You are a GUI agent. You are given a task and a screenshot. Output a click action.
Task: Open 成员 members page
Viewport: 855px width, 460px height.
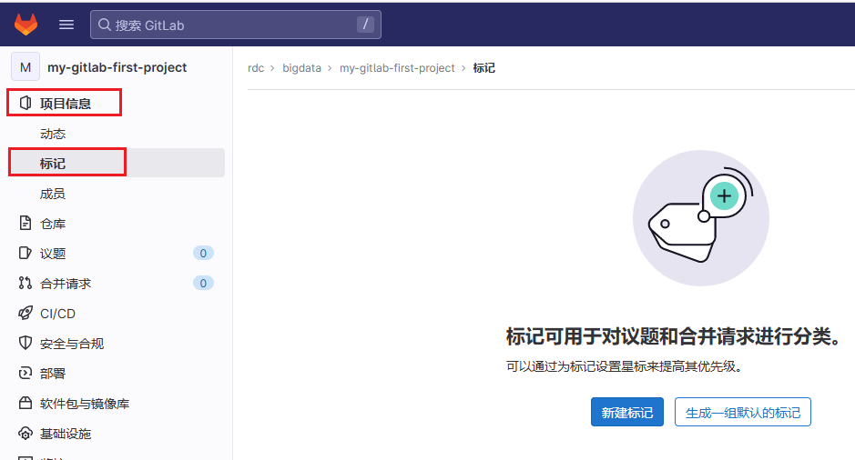(53, 194)
